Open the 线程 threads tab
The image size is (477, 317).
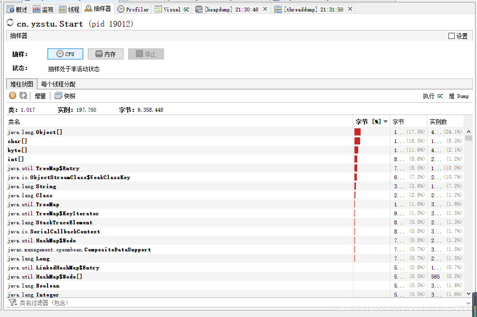pyautogui.click(x=69, y=10)
